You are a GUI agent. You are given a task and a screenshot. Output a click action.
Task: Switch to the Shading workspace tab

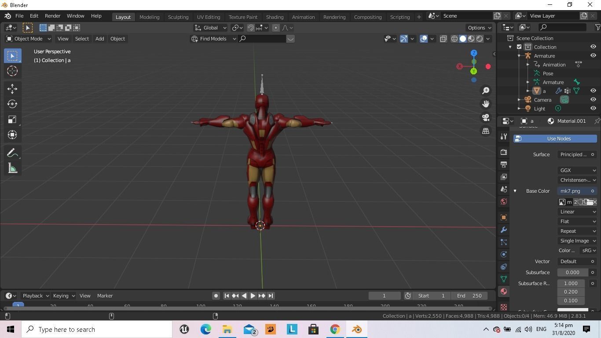tap(275, 17)
